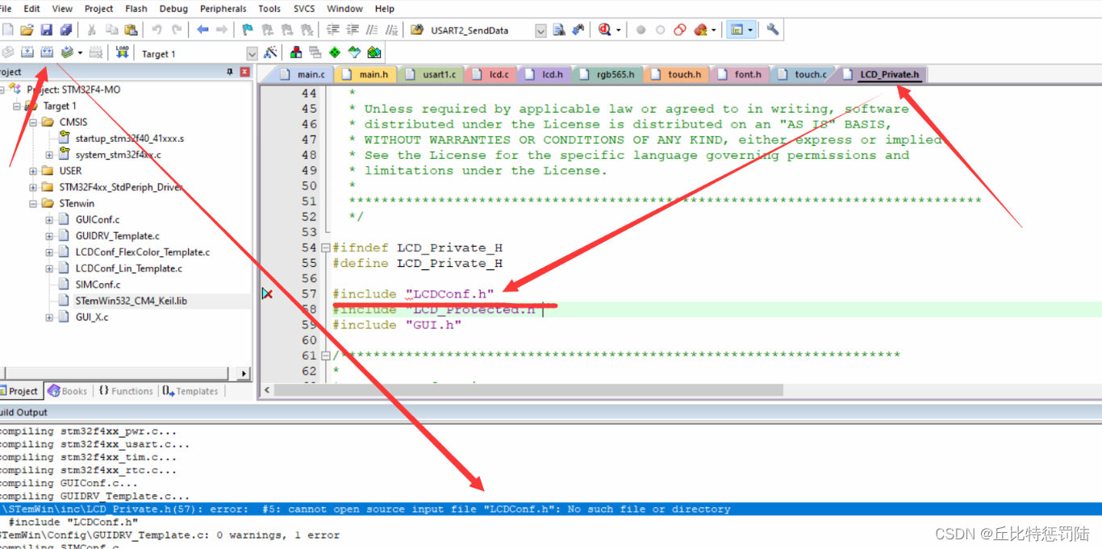Image resolution: width=1102 pixels, height=549 pixels.
Task: Save the current file
Action: 46,30
